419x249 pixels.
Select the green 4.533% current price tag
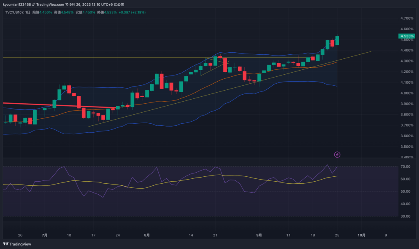pos(407,36)
